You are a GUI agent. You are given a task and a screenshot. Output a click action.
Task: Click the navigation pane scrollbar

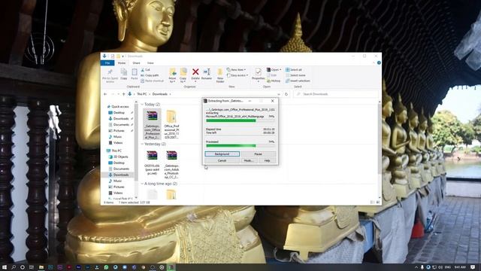[x=136, y=149]
